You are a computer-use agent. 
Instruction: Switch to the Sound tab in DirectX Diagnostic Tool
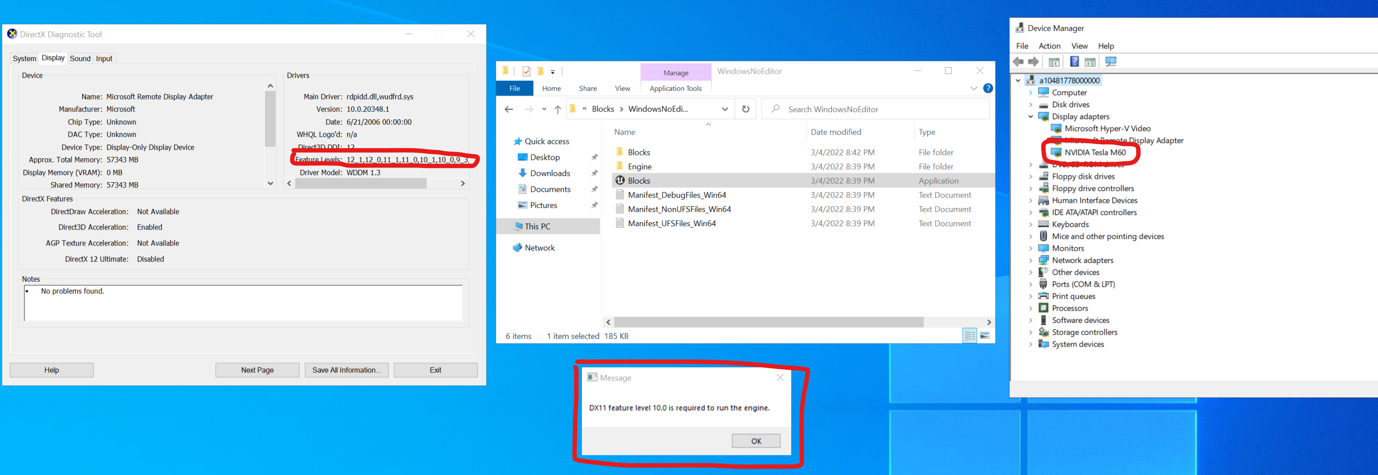pos(80,58)
